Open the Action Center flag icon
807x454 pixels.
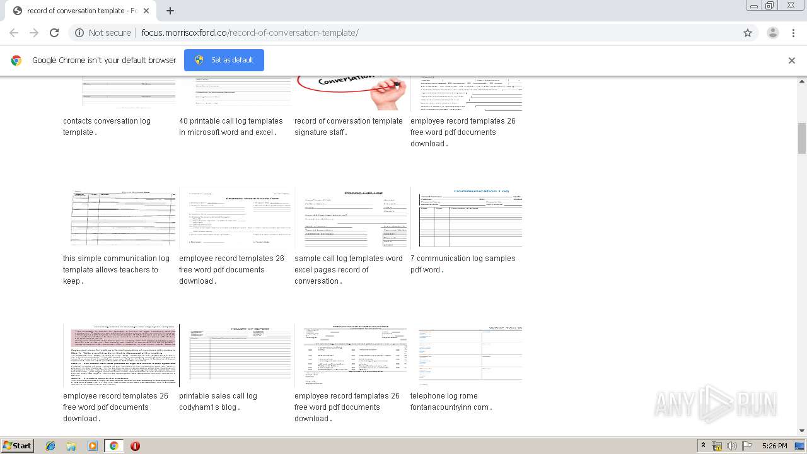746,446
